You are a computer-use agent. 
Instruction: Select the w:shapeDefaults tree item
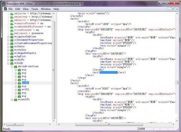(x=25, y=53)
